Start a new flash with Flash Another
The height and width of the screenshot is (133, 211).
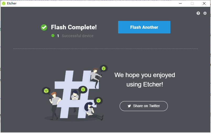(144, 27)
